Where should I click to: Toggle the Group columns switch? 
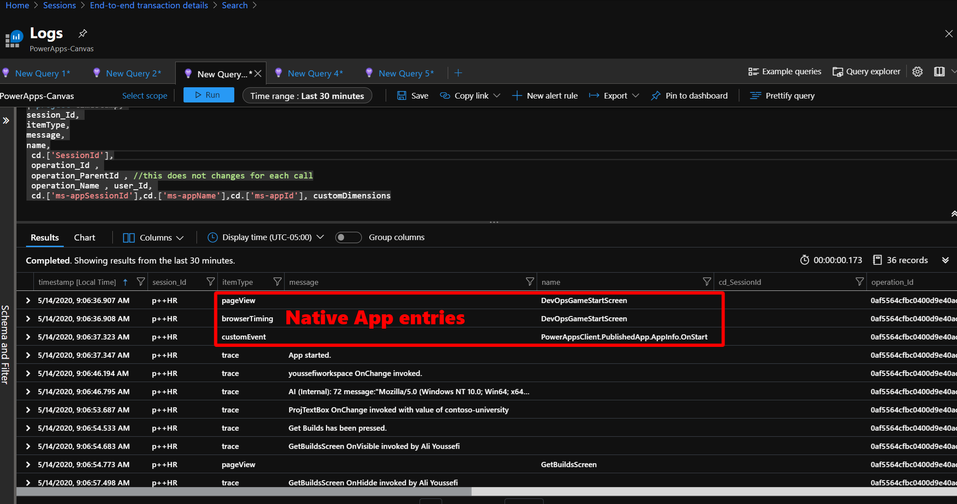pyautogui.click(x=348, y=237)
